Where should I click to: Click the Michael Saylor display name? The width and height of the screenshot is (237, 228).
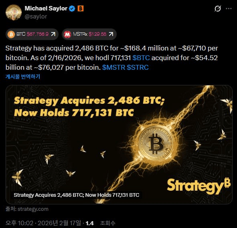(x=46, y=8)
